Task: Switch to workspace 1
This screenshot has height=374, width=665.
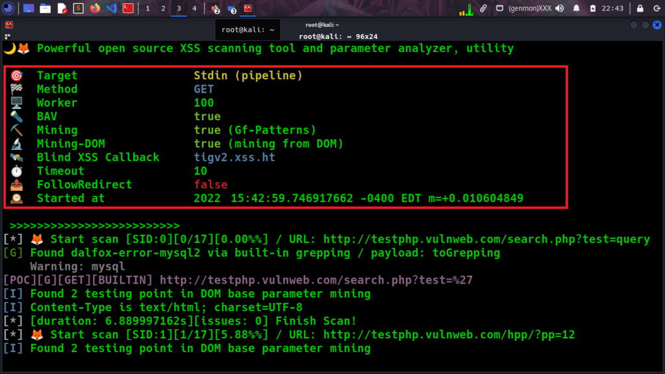Action: pyautogui.click(x=147, y=8)
